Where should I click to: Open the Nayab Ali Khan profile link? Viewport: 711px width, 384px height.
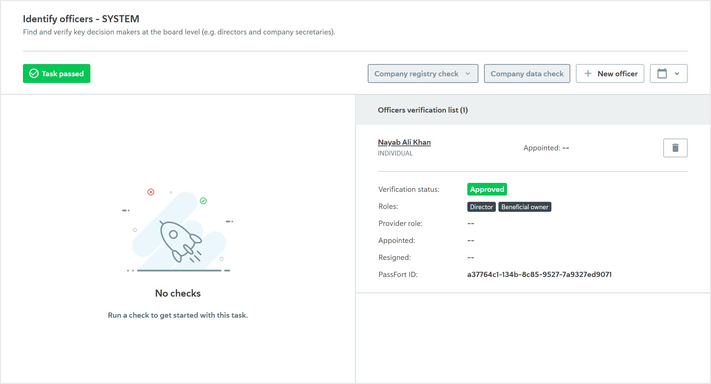pos(404,142)
